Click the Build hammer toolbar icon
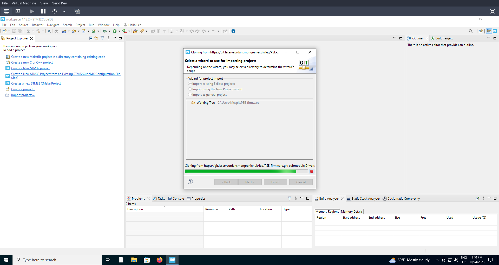499x265 pixels. coord(38,31)
